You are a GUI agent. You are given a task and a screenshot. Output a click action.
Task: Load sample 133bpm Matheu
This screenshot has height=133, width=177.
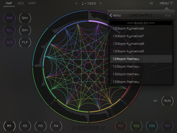point(141,82)
